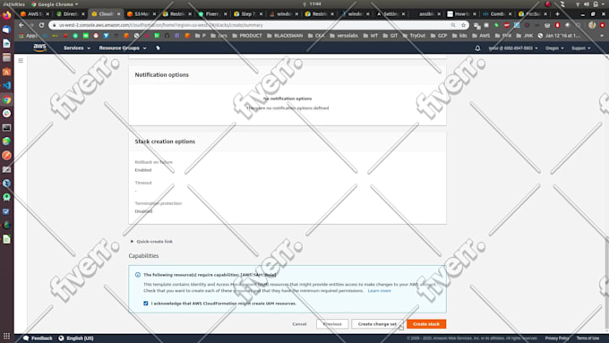Screen dimensions: 609x343
Task: Go back with the browser back arrow
Action: click(21, 25)
